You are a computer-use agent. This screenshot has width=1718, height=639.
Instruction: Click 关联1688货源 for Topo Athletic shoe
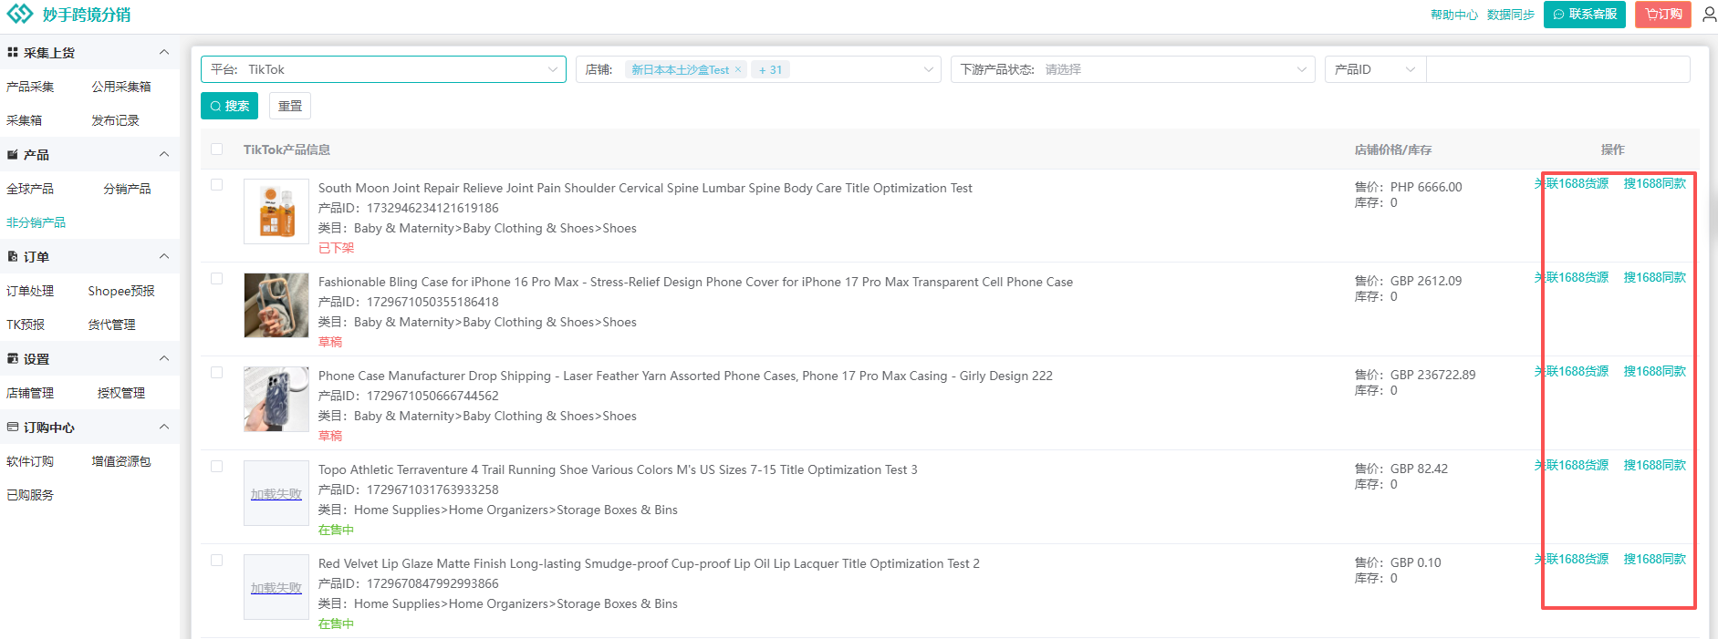(1571, 466)
